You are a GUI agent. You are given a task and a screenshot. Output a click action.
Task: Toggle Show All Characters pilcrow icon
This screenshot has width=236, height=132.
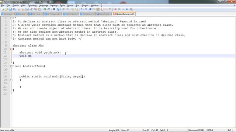86,9
